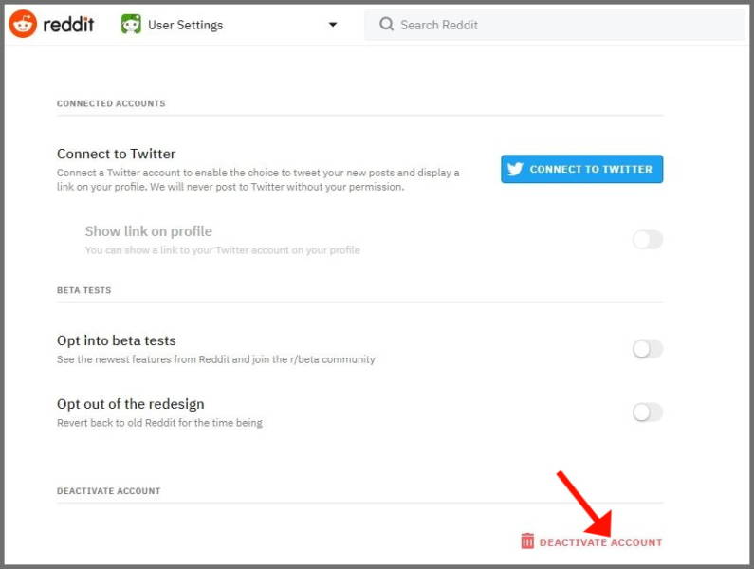Turn on Opt out of the redesign toggle

pos(647,413)
